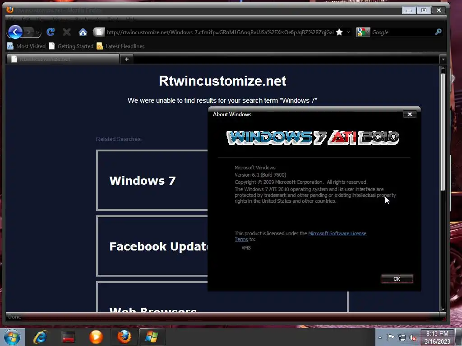The image size is (462, 346).
Task: Open the Windows 7 related search card
Action: pos(152,180)
